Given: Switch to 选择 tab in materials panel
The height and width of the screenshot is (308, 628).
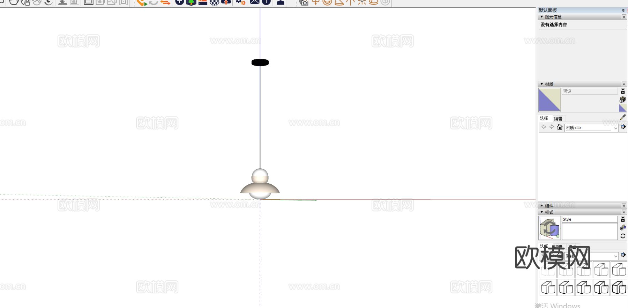Looking at the screenshot, I should (x=544, y=118).
